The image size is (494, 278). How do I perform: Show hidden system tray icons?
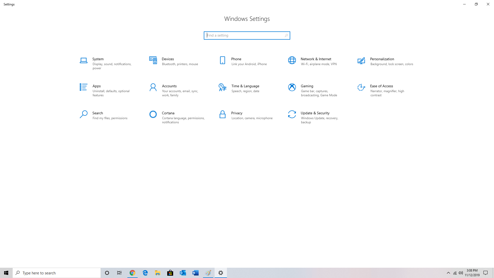(x=448, y=273)
